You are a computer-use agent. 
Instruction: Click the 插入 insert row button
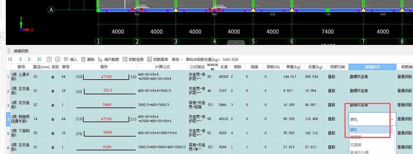point(70,59)
